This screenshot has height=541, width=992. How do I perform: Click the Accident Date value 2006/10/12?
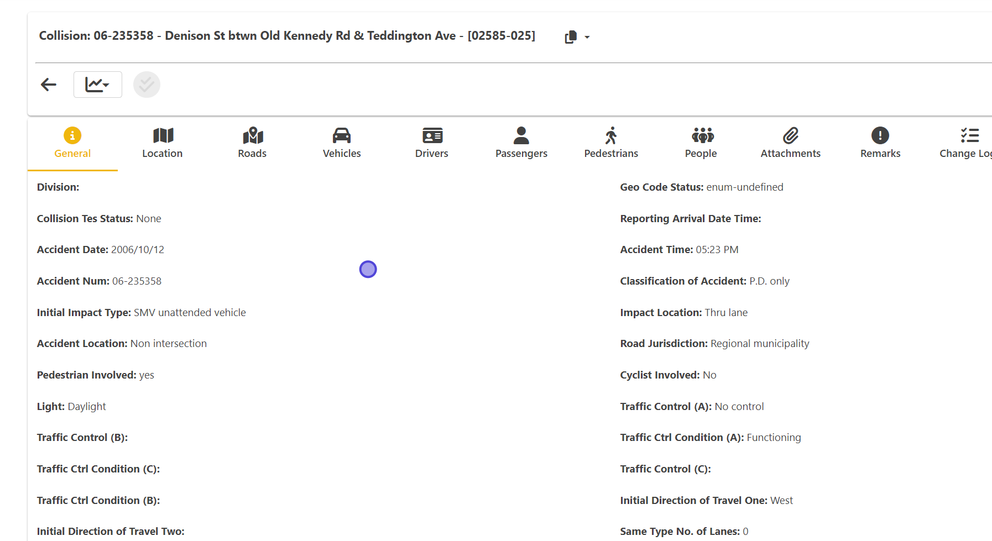pyautogui.click(x=138, y=250)
